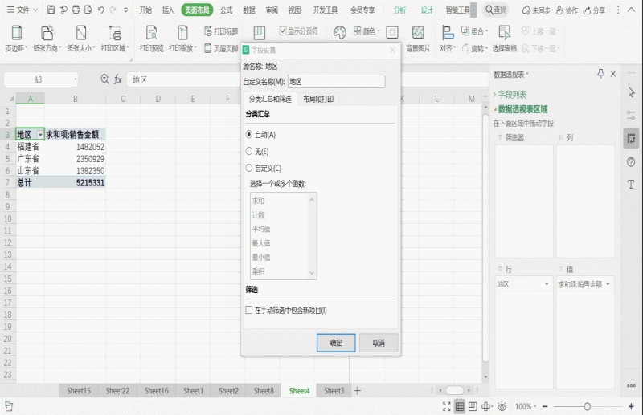Open the 地区 row field dropdown in pane

547,284
